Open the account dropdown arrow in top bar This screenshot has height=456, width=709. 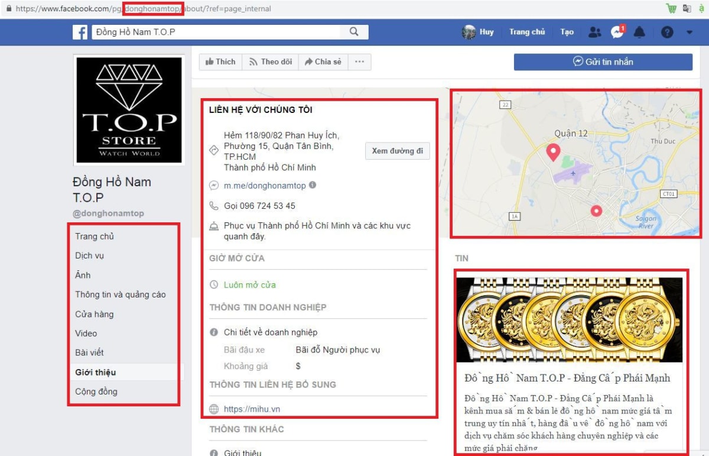[690, 33]
